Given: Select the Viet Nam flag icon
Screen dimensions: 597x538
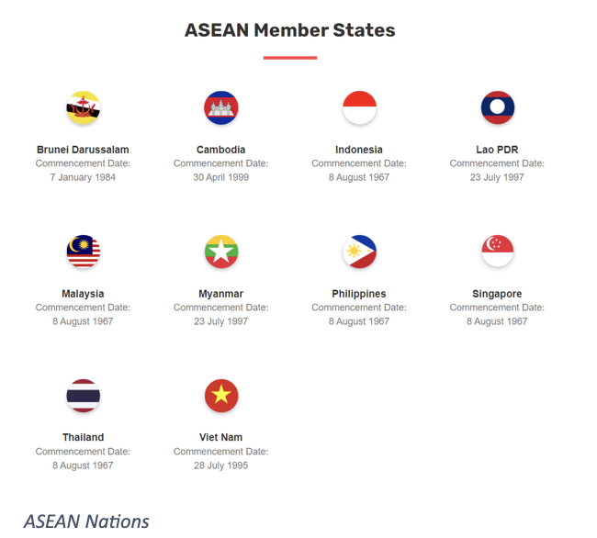Looking at the screenshot, I should (221, 396).
